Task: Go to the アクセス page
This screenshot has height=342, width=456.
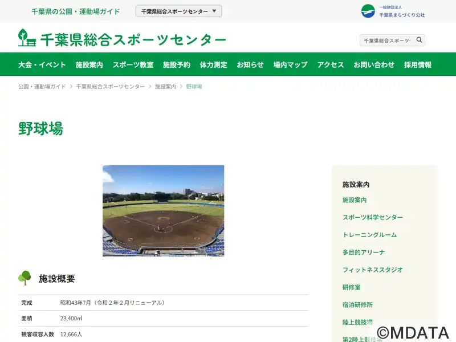Action: click(331, 64)
